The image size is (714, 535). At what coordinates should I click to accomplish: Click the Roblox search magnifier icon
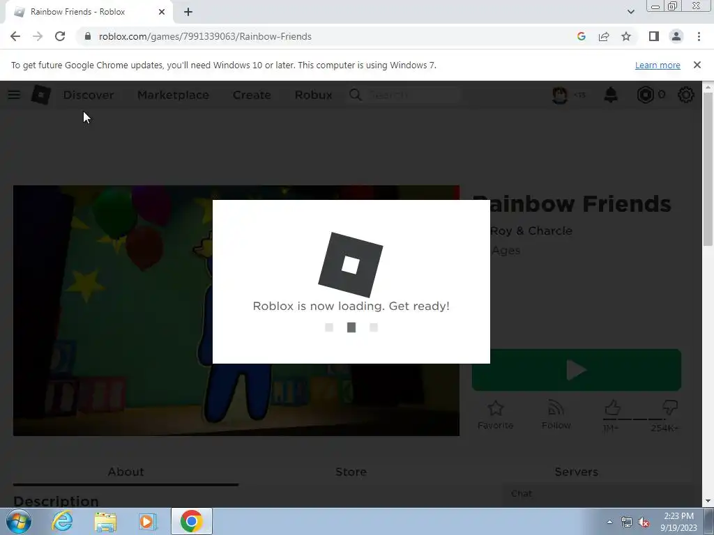(356, 95)
